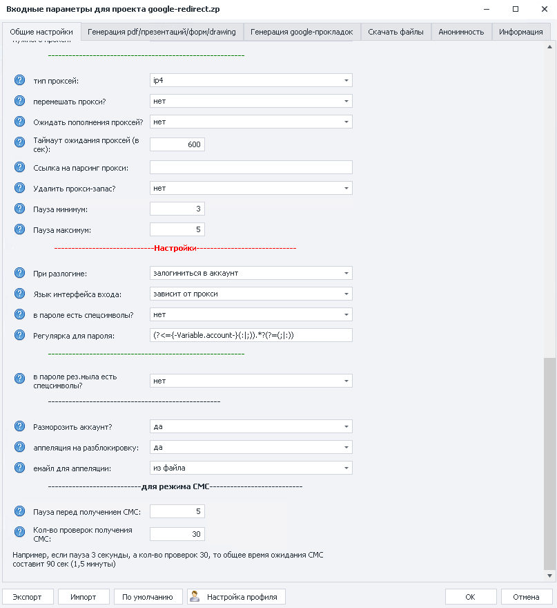
Task: Click help icon for 'в пароле есть спецсимволы?'
Action: click(19, 314)
